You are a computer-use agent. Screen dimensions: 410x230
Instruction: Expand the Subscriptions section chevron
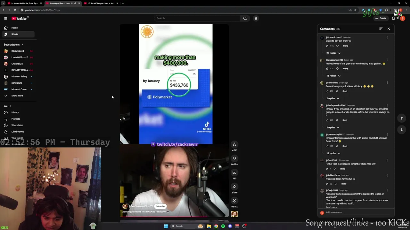click(x=22, y=45)
